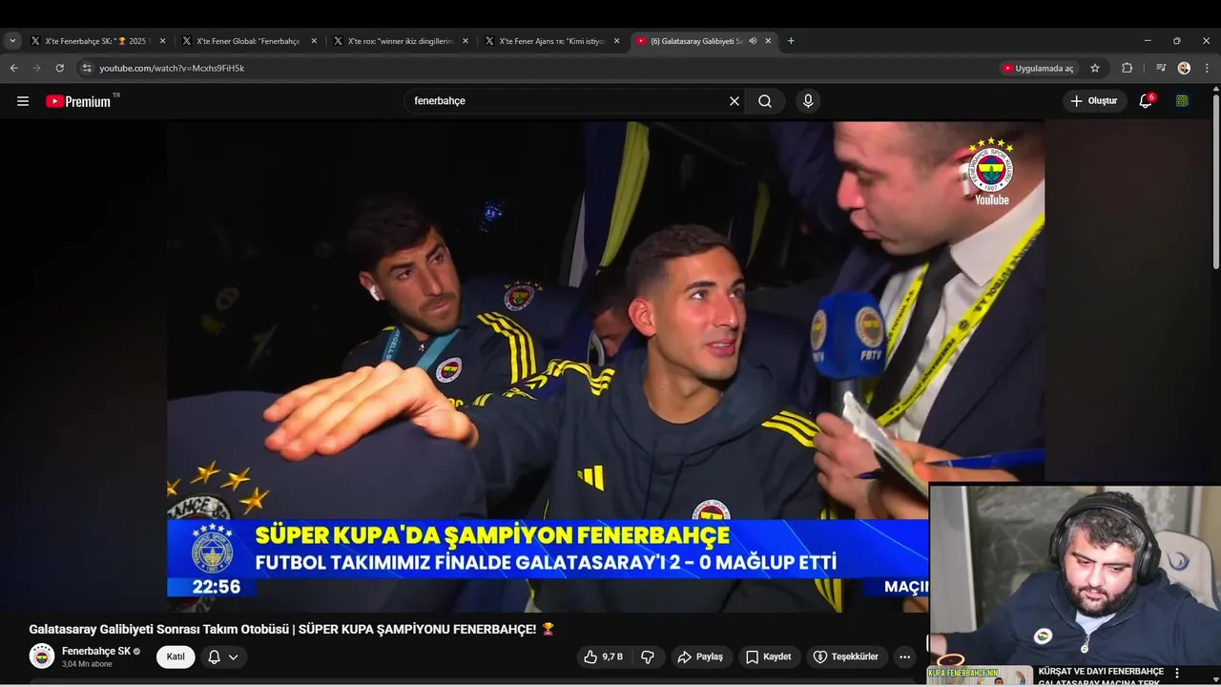The height and width of the screenshot is (687, 1221).
Task: Click the page vertical scrollbar
Action: [x=1215, y=181]
